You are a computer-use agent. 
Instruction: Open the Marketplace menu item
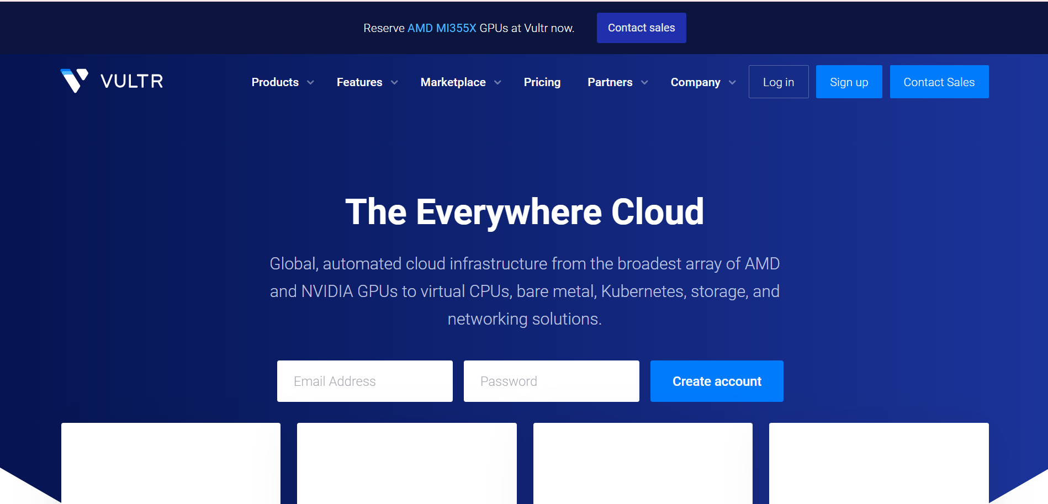453,82
